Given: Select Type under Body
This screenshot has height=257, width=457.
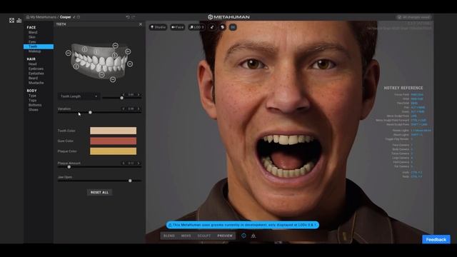Looking at the screenshot, I should pos(32,96).
